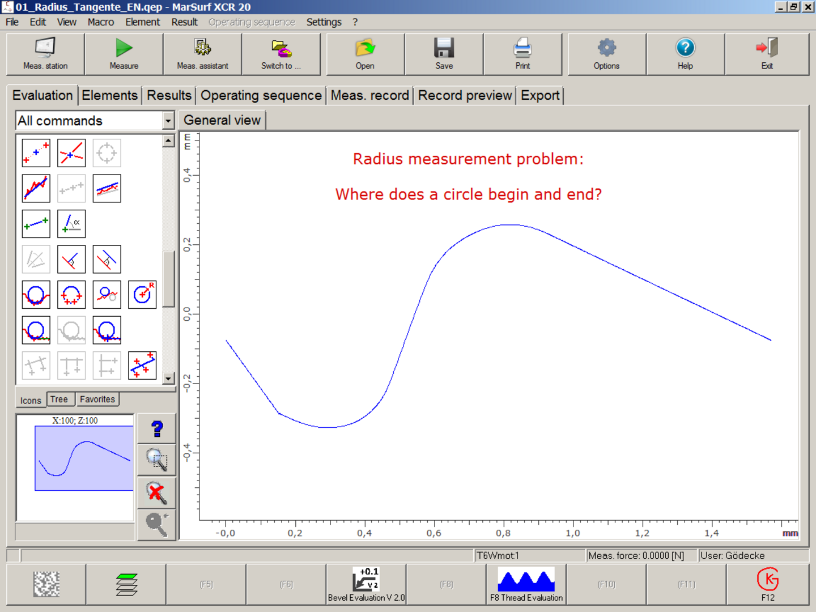Click the grey magnifier zoom icon

click(156, 525)
